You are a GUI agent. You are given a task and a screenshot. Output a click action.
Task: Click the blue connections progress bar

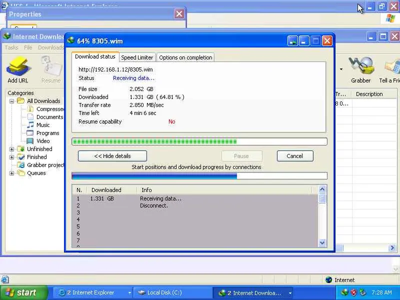pos(199,176)
